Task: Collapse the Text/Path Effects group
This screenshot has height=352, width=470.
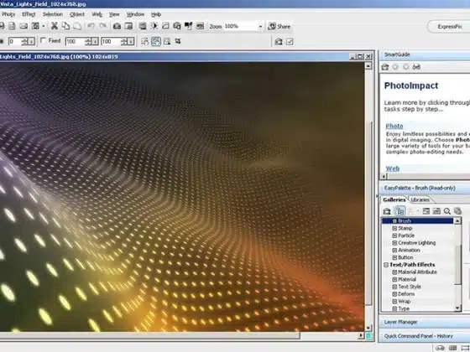Action: point(386,265)
